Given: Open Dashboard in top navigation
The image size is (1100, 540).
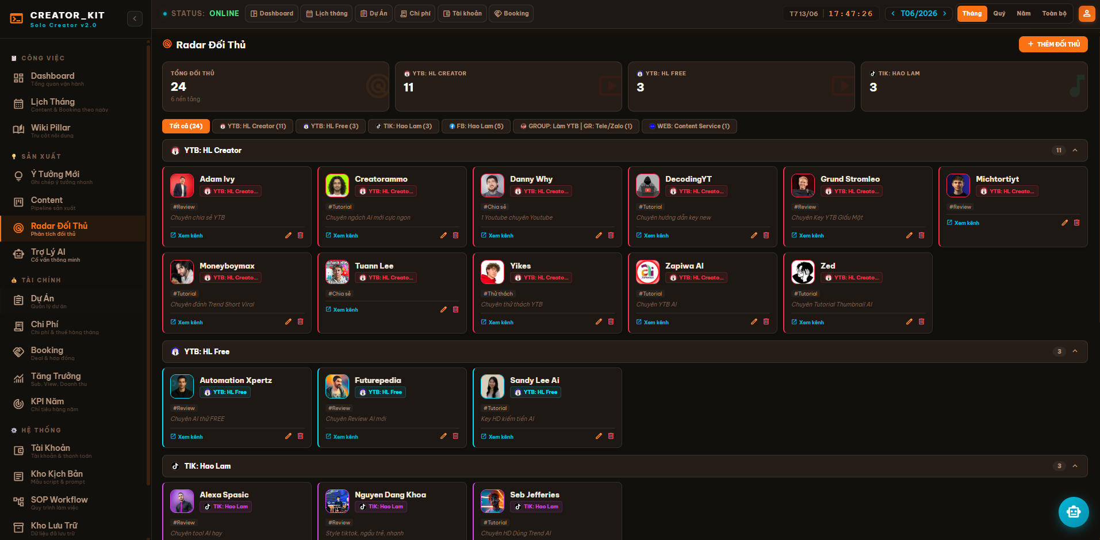Looking at the screenshot, I should tap(271, 13).
